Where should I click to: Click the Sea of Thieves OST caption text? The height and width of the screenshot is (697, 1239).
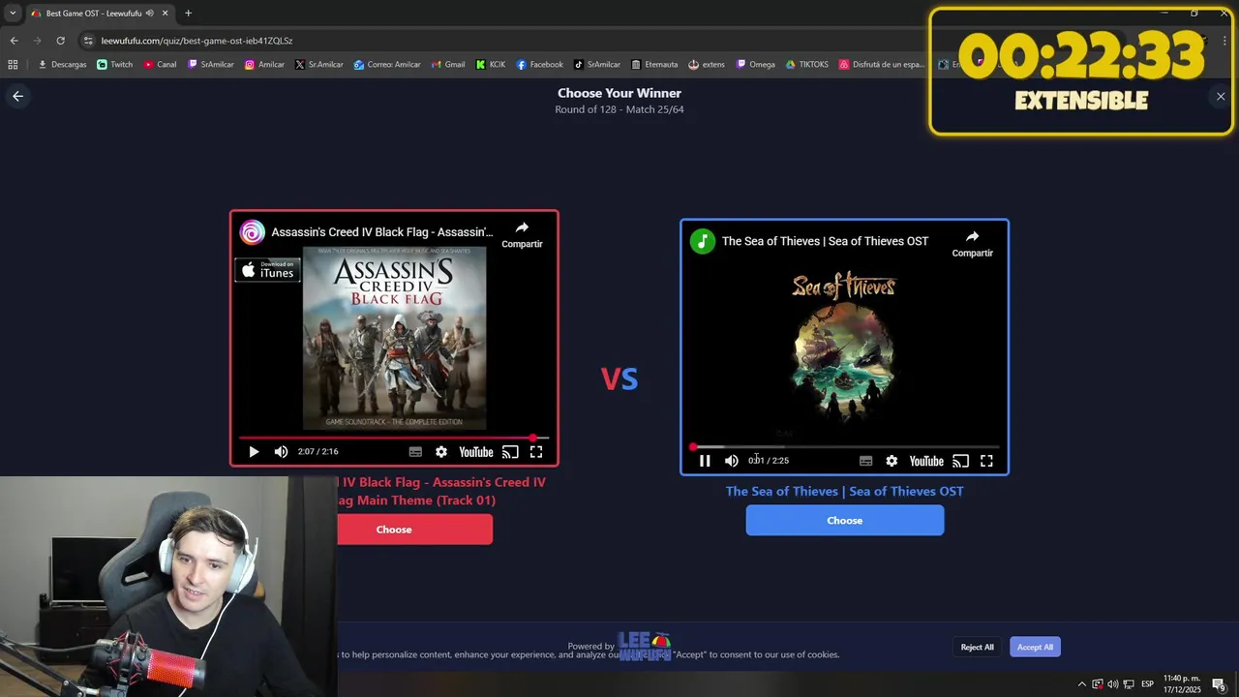845,492
